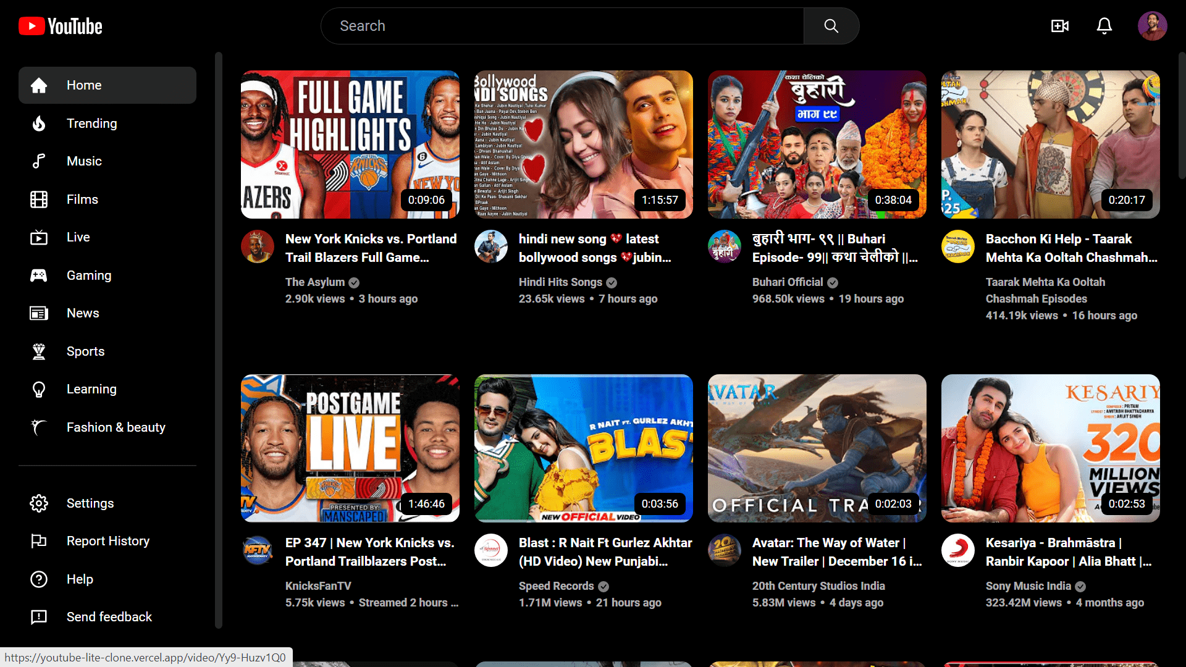Click the Send feedback link
The width and height of the screenshot is (1186, 667).
coord(109,617)
